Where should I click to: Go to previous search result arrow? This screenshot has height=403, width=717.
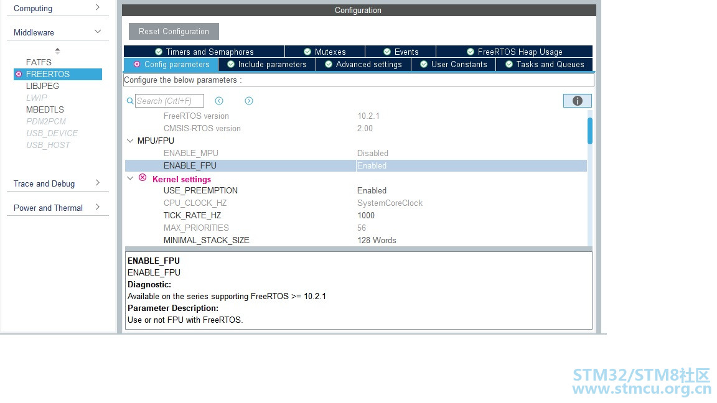click(x=219, y=101)
